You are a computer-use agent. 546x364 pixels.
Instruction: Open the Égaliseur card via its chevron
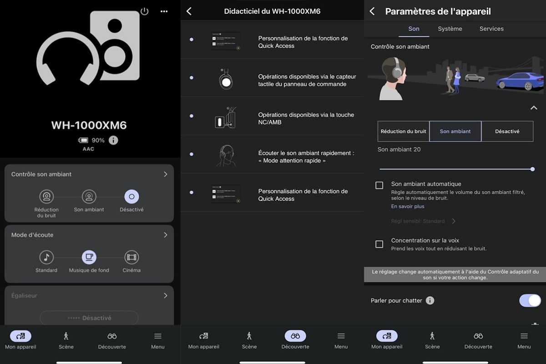coord(166,295)
